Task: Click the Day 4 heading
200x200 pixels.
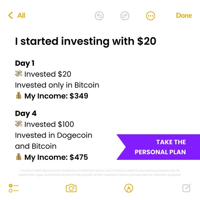Action: pos(26,113)
